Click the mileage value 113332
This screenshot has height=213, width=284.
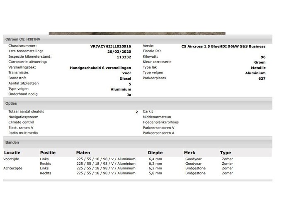pyautogui.click(x=124, y=57)
